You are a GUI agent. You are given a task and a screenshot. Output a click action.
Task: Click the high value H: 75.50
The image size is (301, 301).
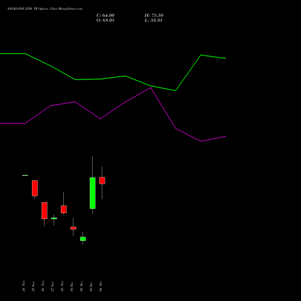(x=154, y=16)
